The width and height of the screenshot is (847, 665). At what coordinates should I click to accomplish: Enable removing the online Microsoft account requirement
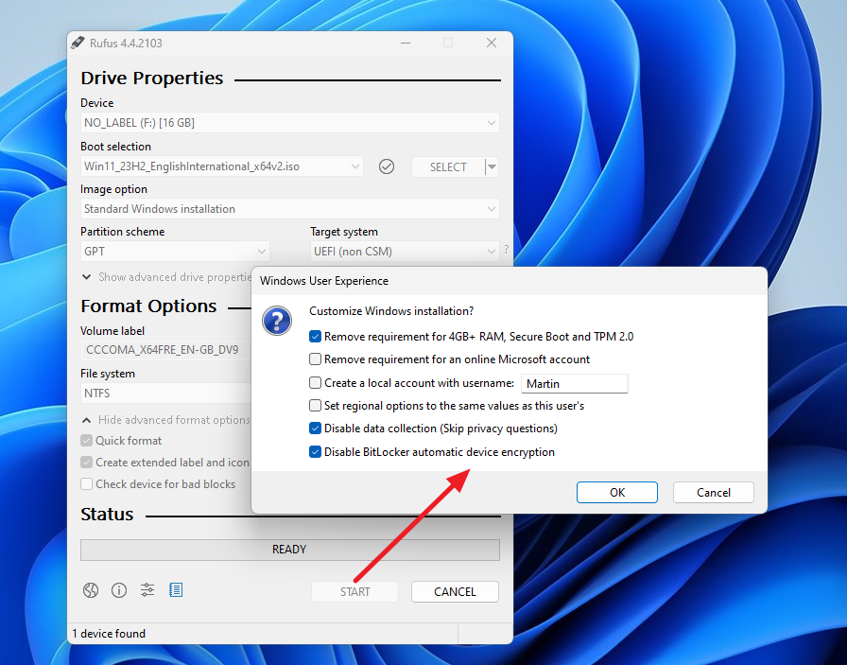(x=315, y=359)
